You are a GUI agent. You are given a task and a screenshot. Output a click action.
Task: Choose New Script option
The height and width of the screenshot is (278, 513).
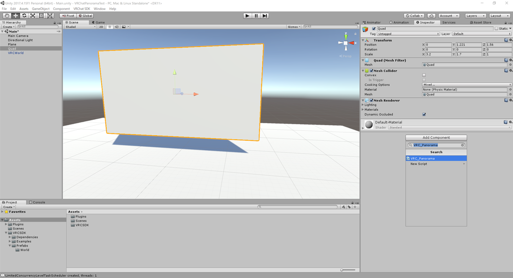click(436, 164)
